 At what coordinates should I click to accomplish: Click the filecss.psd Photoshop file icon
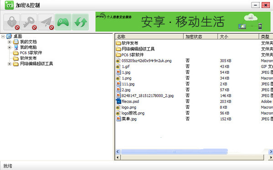[118, 101]
